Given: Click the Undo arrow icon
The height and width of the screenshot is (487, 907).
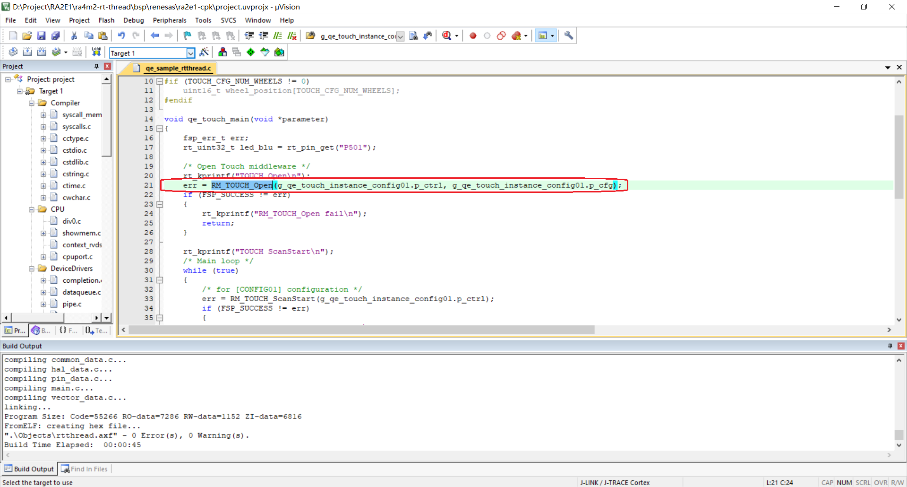Looking at the screenshot, I should tap(121, 36).
